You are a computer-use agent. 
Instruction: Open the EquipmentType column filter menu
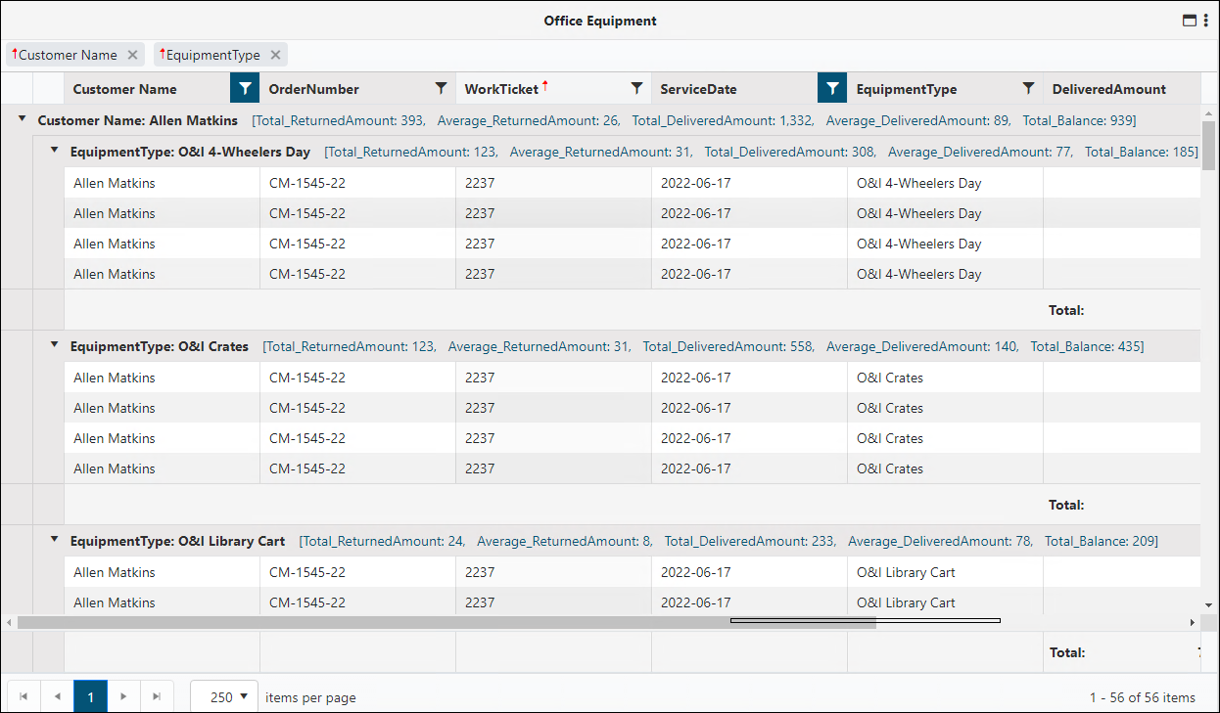point(1028,88)
